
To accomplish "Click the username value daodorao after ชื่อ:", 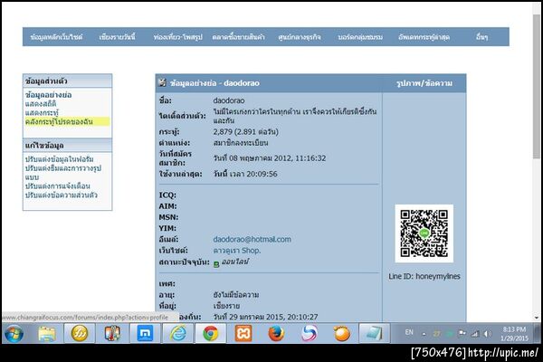I will [229, 100].
